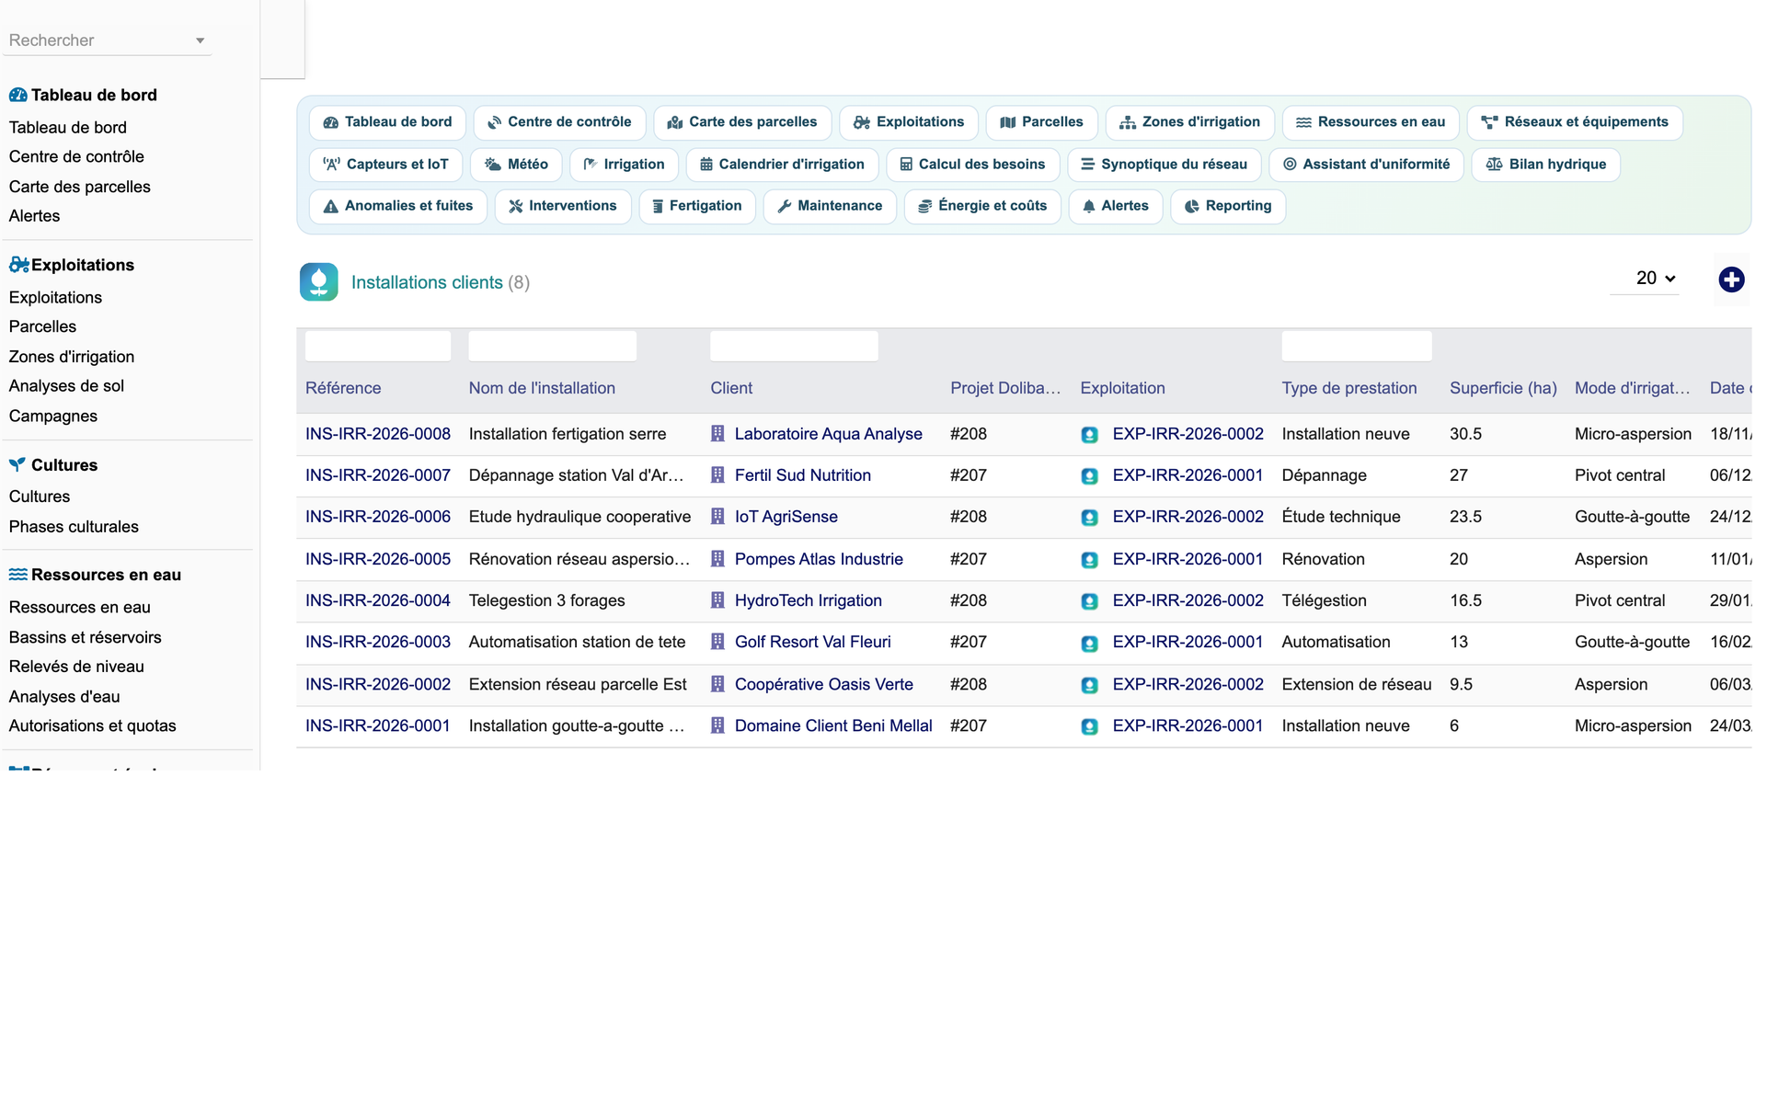The height and width of the screenshot is (1107, 1790).
Task: Open the Exploitations top tab
Action: 909,122
